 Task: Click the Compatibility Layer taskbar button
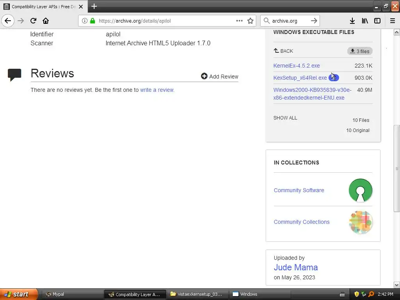coord(135,294)
